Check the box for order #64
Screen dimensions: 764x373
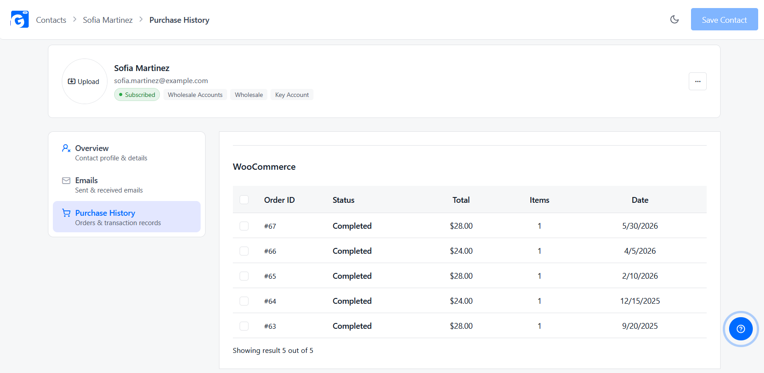coord(244,301)
